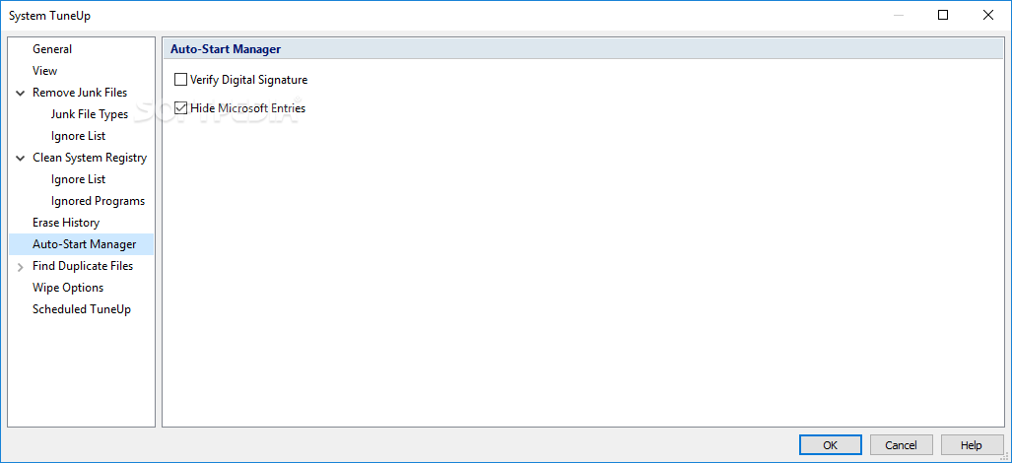
Task: Select Remove Junk Files in the tree
Action: coord(80,93)
